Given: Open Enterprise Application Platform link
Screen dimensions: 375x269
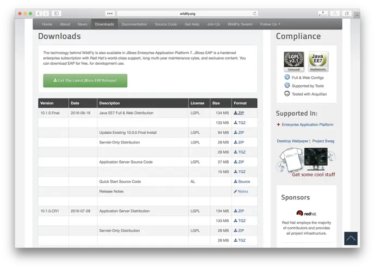Looking at the screenshot, I should coord(307,124).
